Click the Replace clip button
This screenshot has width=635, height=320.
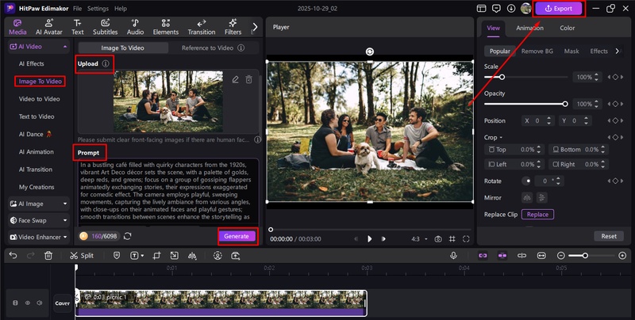[x=537, y=215]
